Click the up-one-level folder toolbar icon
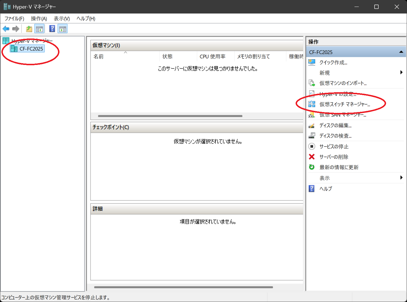Image resolution: width=407 pixels, height=302 pixels. pyautogui.click(x=29, y=29)
